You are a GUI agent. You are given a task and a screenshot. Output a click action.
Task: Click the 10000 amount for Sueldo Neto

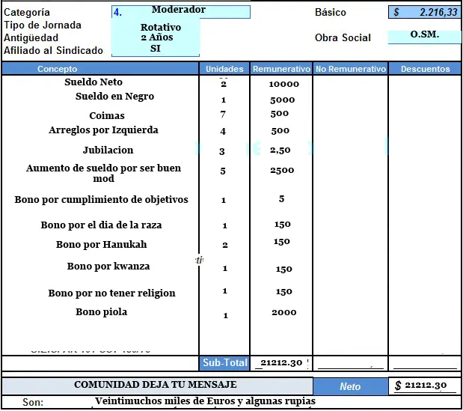click(x=283, y=84)
